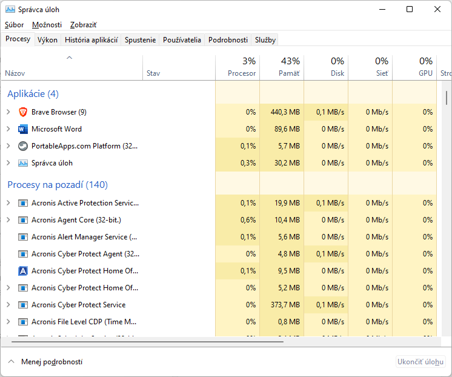Switch to the Výkon tab
The image size is (452, 377).
click(x=47, y=40)
